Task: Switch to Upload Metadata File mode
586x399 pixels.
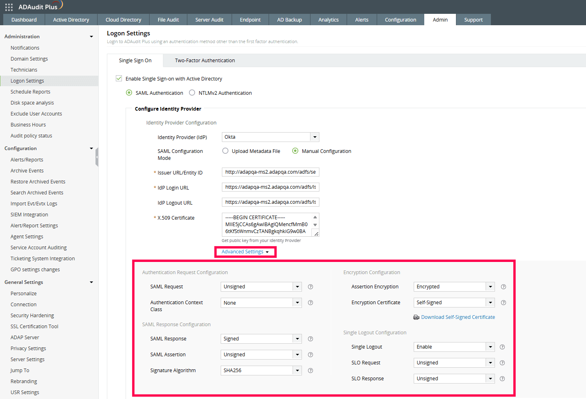Action: pos(225,151)
